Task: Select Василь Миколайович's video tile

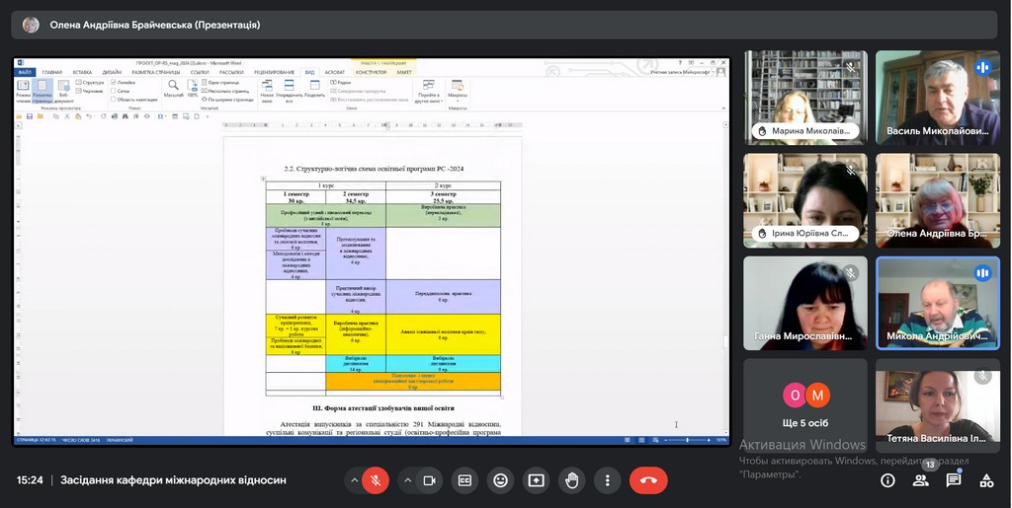Action: pos(939,97)
